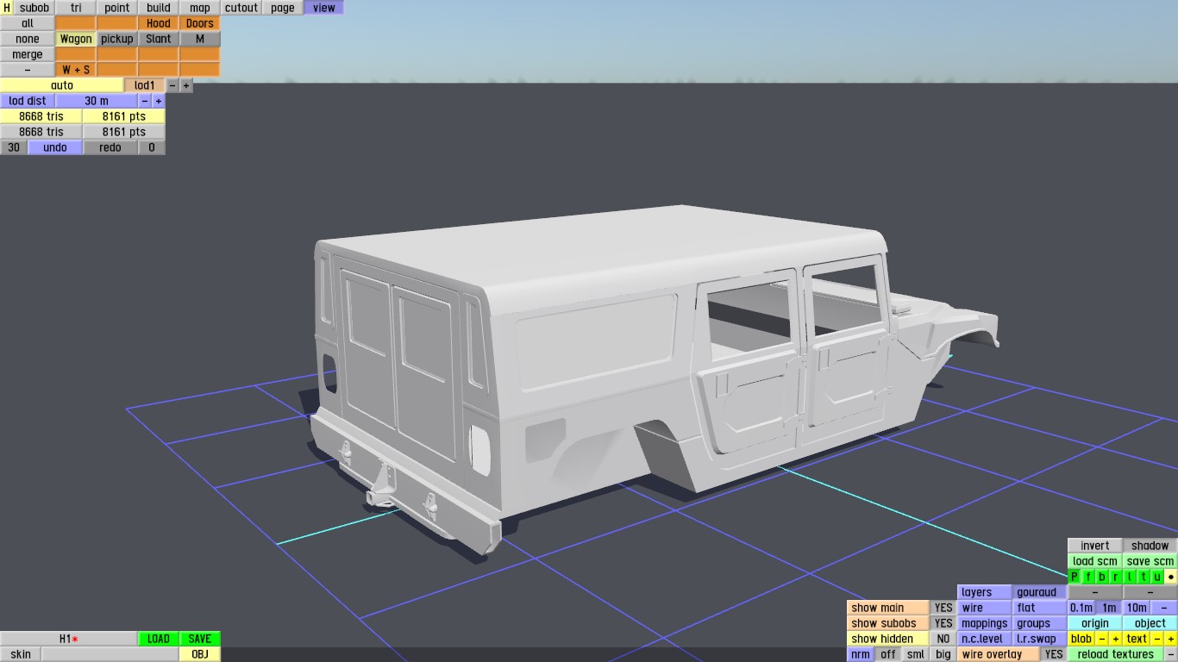Toggle show subobs YES button
The image size is (1178, 662).
click(943, 623)
